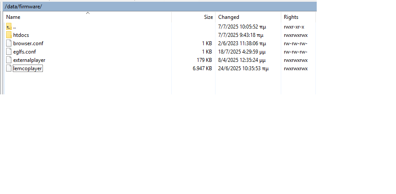Select the eglfs.conf file name
This screenshot has width=396, height=194.
(25, 52)
